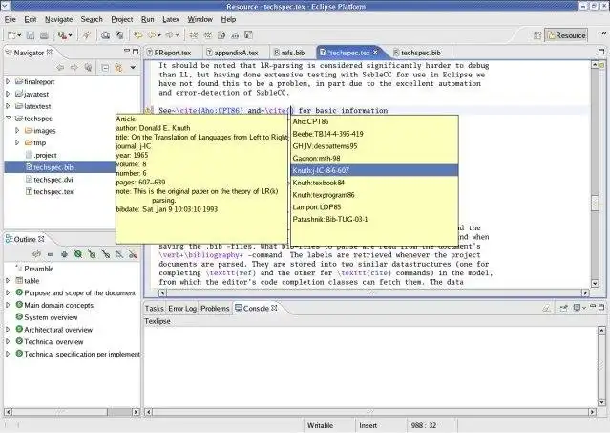Image resolution: width=610 pixels, height=433 pixels.
Task: Click the Last Edit Location arrow icon
Action: click(x=137, y=35)
